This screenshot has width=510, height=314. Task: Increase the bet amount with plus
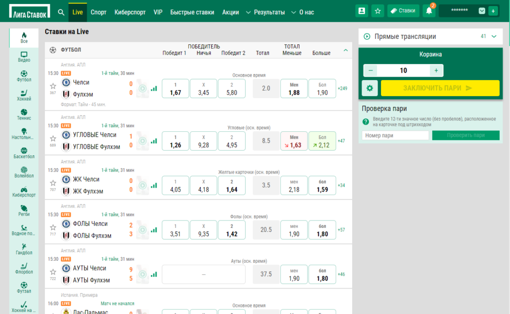pos(436,71)
